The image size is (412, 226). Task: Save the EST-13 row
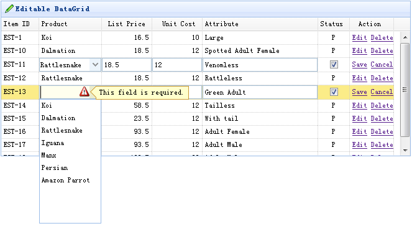[x=359, y=92]
